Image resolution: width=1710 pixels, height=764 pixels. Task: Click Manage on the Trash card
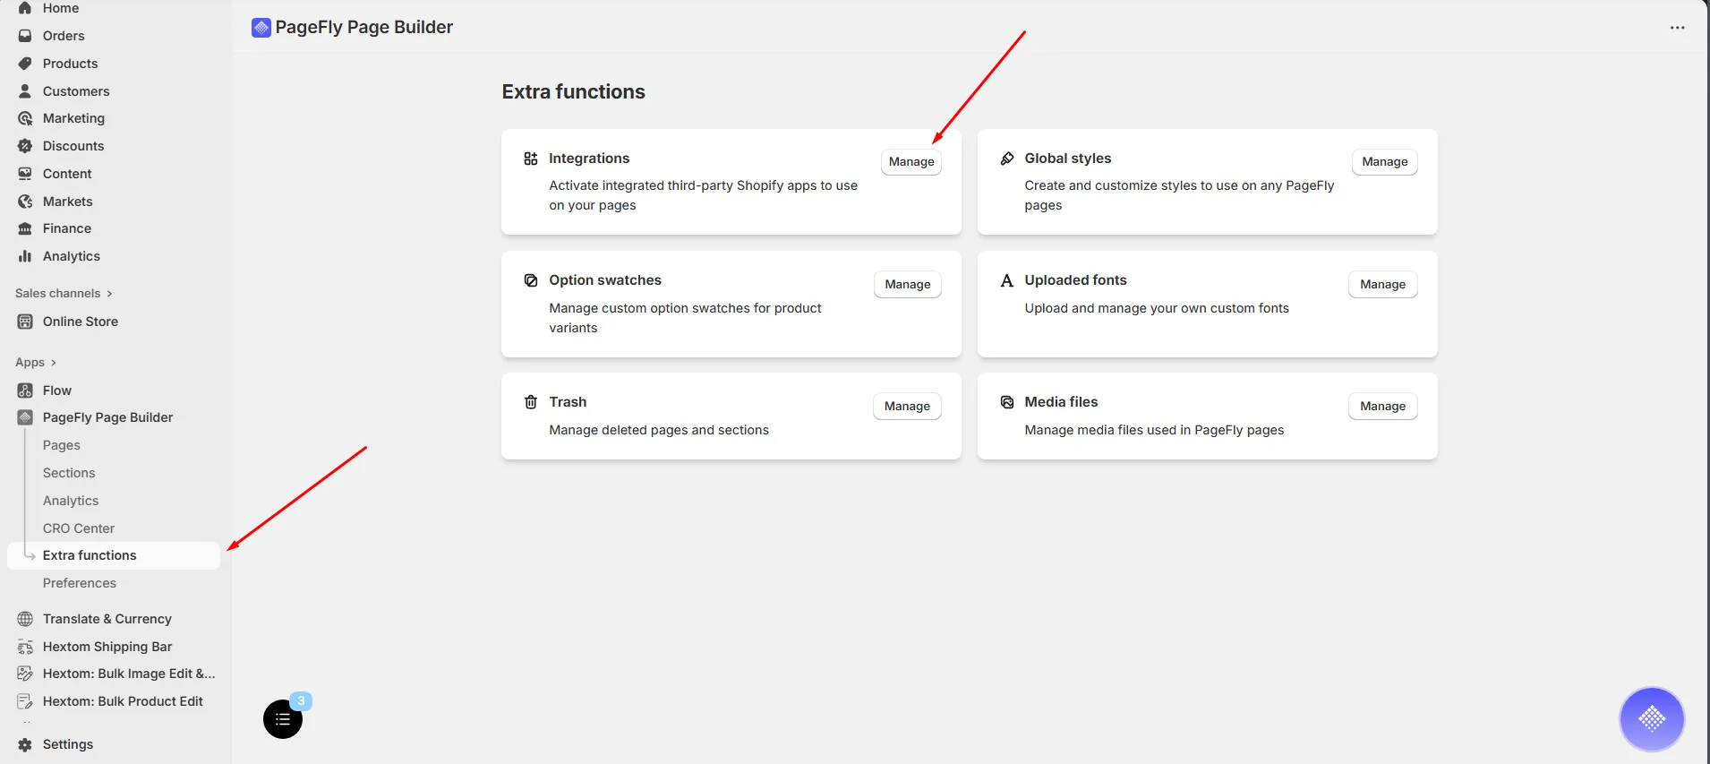[907, 406]
